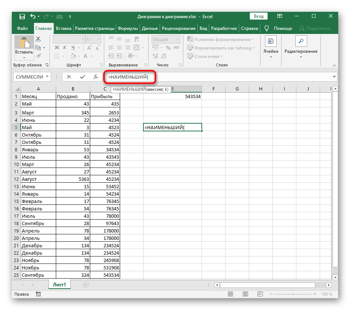Screen dimensions: 350x310
Task: Click vertical scrollbar down arrow
Action: click(335, 278)
